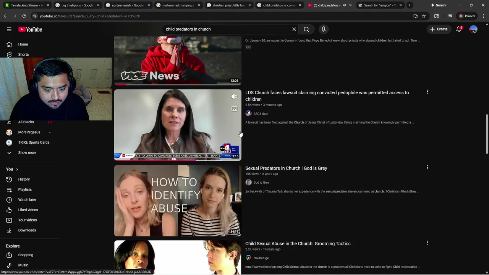The width and height of the screenshot is (489, 275).
Task: Open the Grooming Tactics video title
Action: (298, 244)
